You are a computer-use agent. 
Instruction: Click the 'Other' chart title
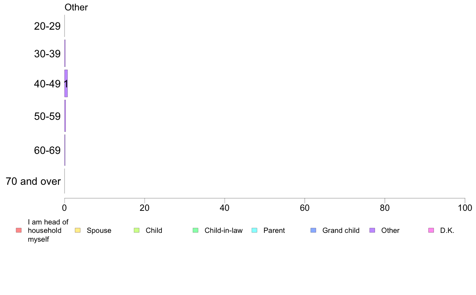[76, 7]
